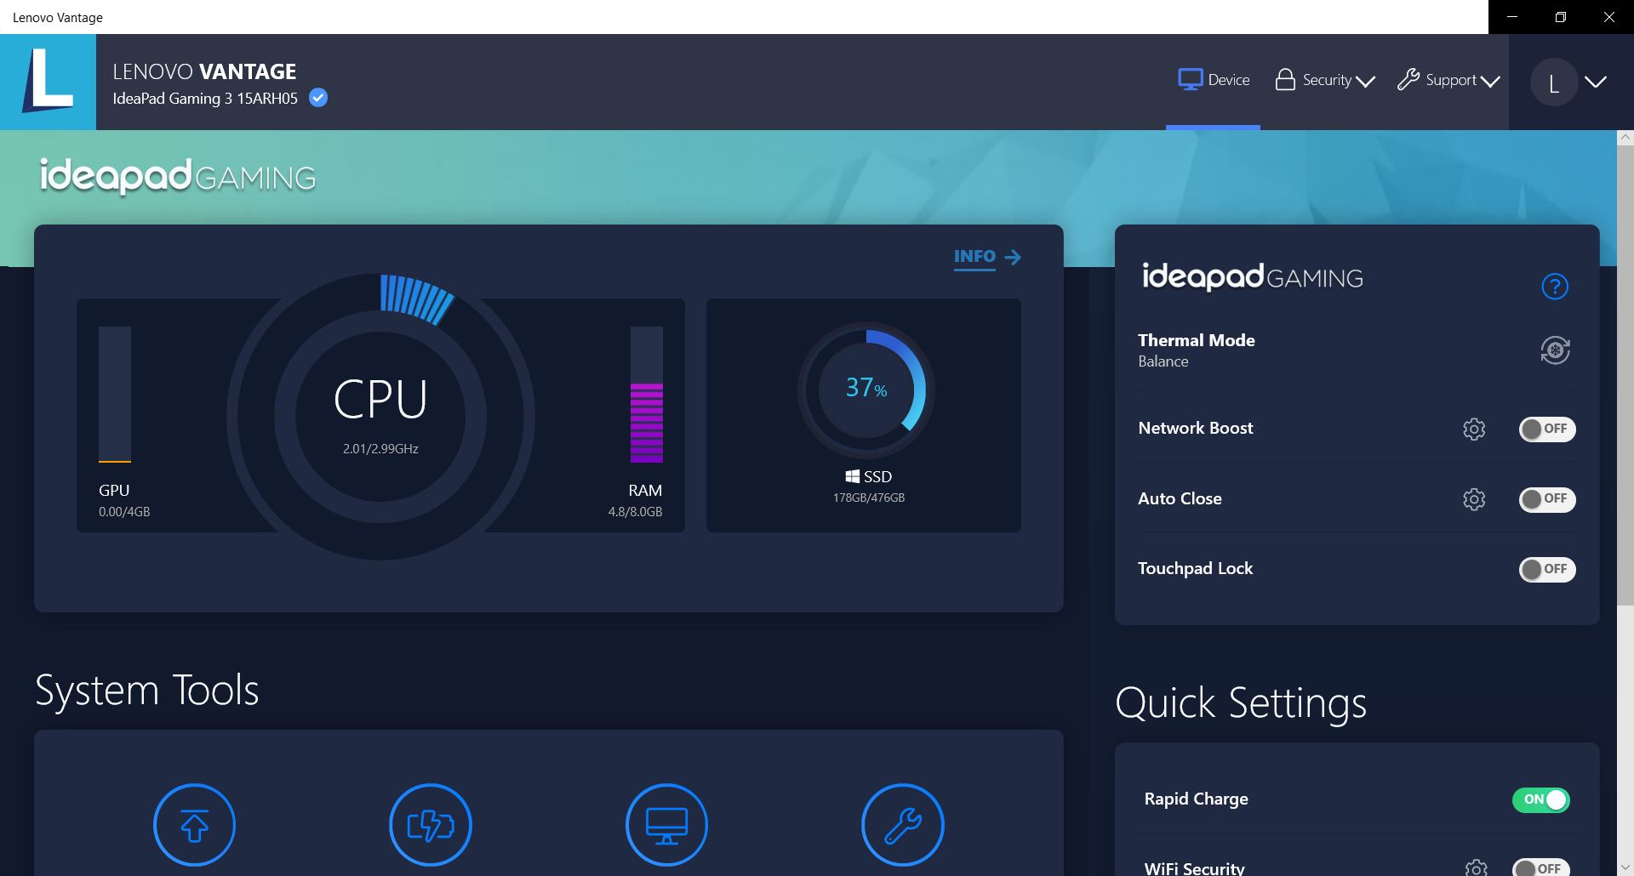Screen dimensions: 1634x876
Task: Open the wrench hardware tool icon
Action: [902, 824]
